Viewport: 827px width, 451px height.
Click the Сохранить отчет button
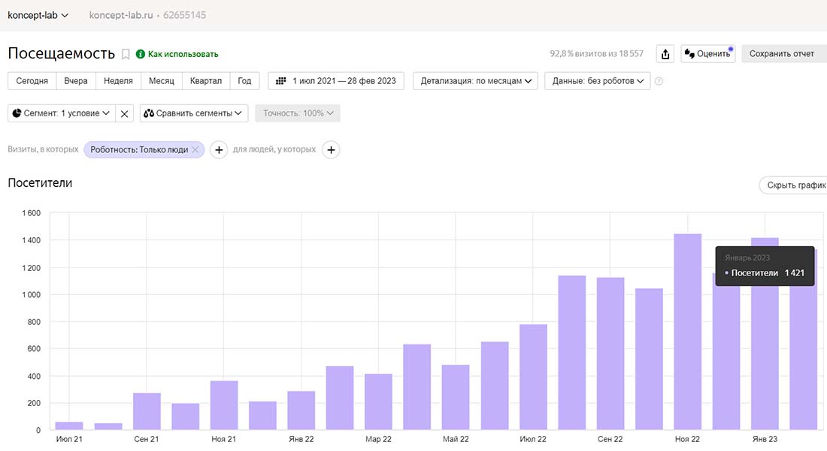click(x=783, y=54)
